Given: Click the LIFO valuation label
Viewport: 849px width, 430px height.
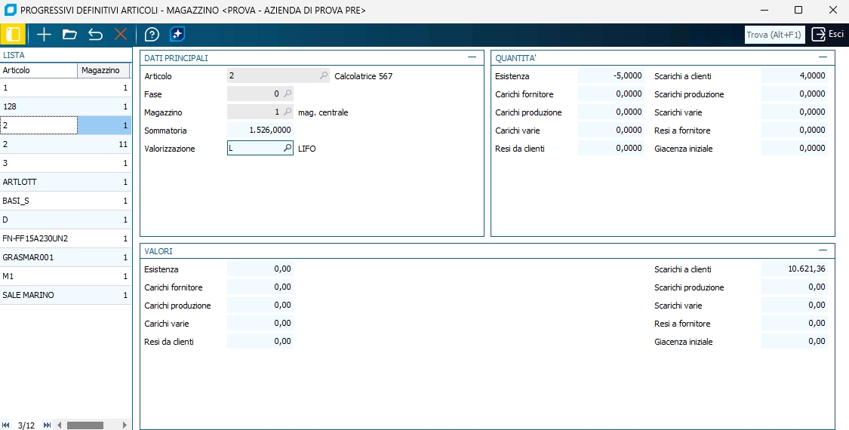Looking at the screenshot, I should 307,149.
